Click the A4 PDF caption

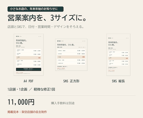click(x=29, y=81)
